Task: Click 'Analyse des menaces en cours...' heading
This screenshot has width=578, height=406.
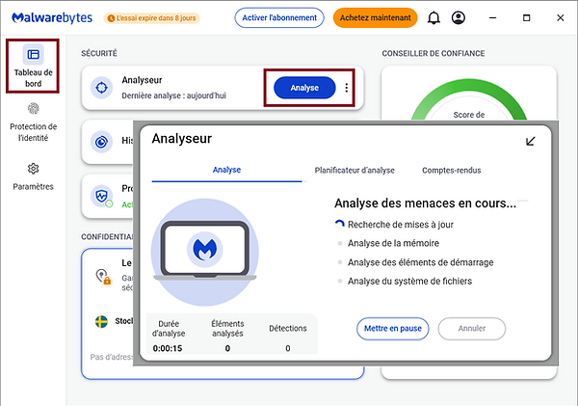Action: pyautogui.click(x=426, y=203)
